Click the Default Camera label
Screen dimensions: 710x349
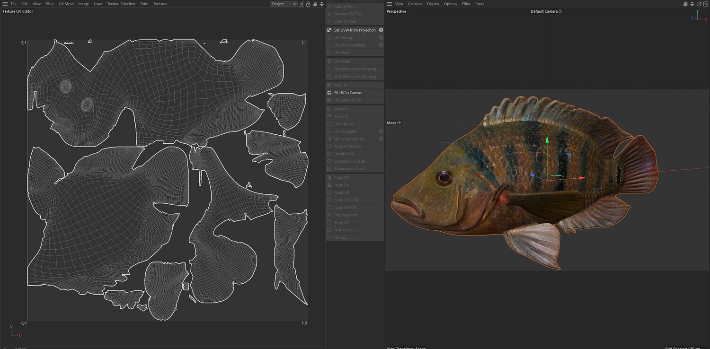pyautogui.click(x=544, y=11)
